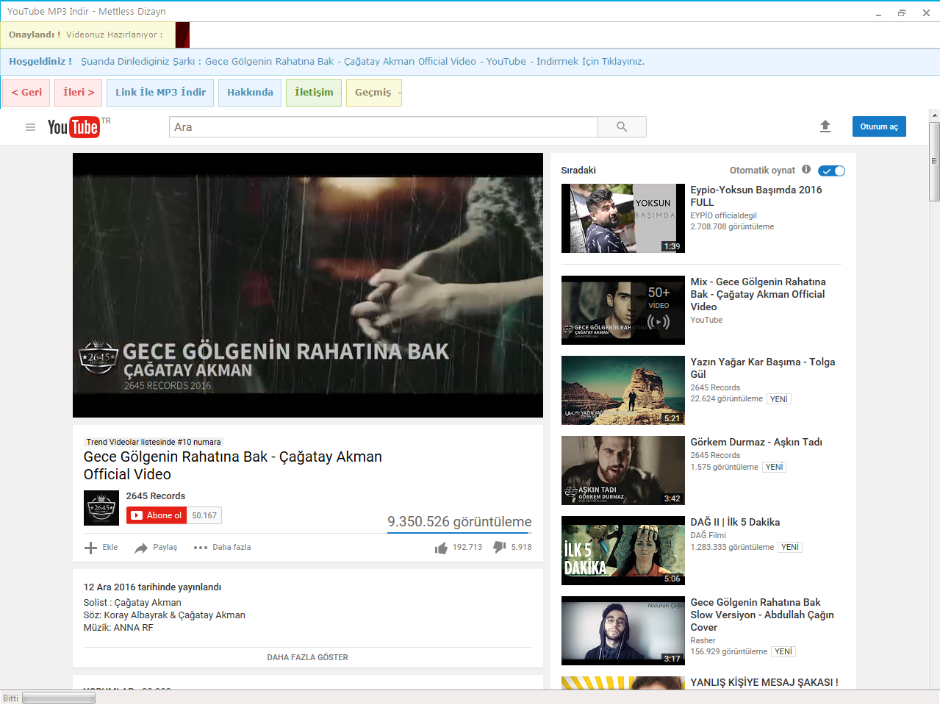Click the Yazın Yağar Kar Başıma title
This screenshot has height=705, width=940.
[x=763, y=368]
